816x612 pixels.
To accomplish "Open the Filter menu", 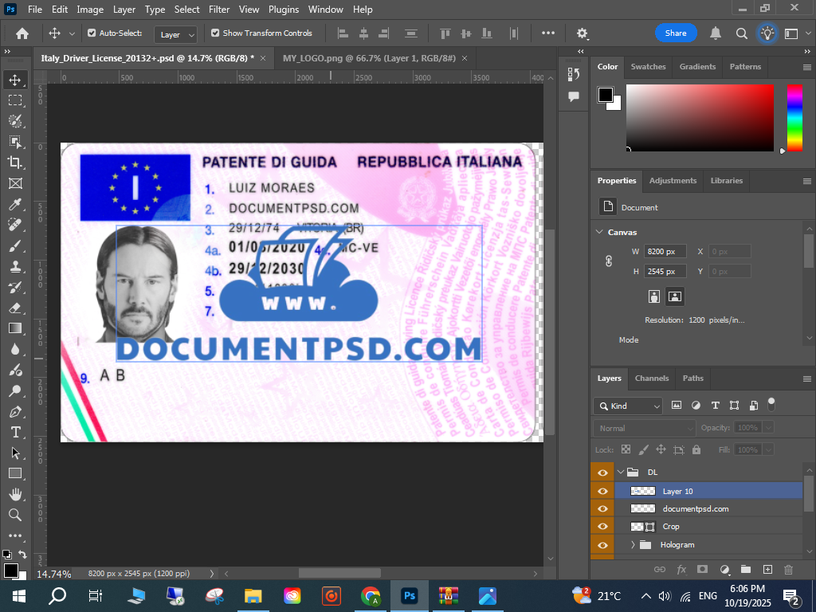I will point(221,10).
